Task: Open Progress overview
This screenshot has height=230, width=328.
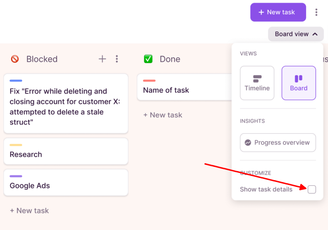Action: pos(278,142)
